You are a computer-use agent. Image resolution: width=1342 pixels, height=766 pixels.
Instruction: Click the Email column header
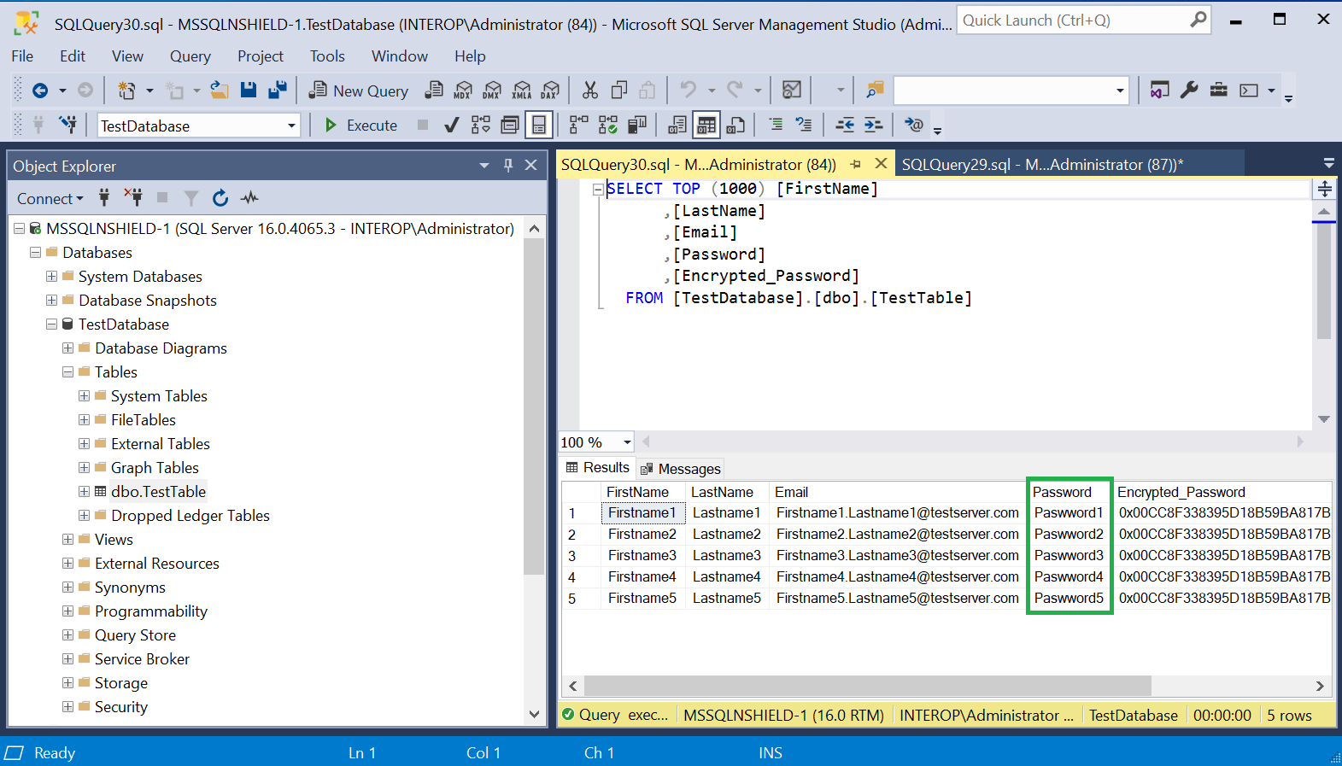[897, 492]
